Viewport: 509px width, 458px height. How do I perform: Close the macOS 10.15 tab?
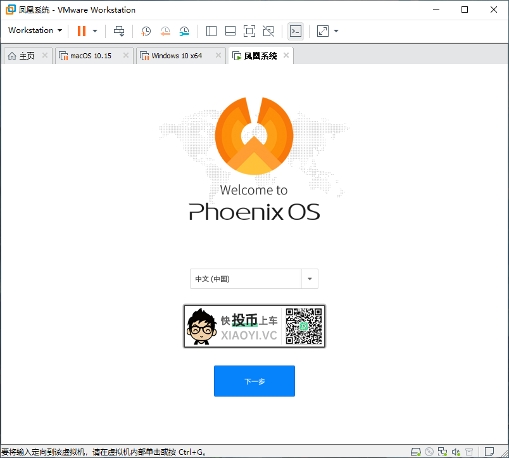126,55
